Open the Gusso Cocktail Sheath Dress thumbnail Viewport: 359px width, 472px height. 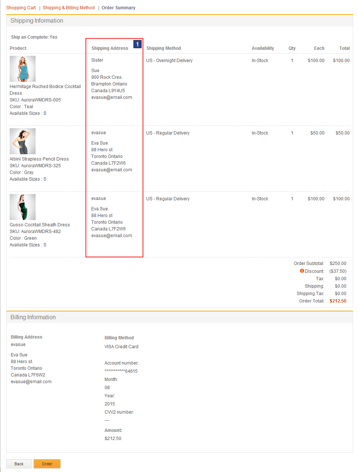coord(22,207)
